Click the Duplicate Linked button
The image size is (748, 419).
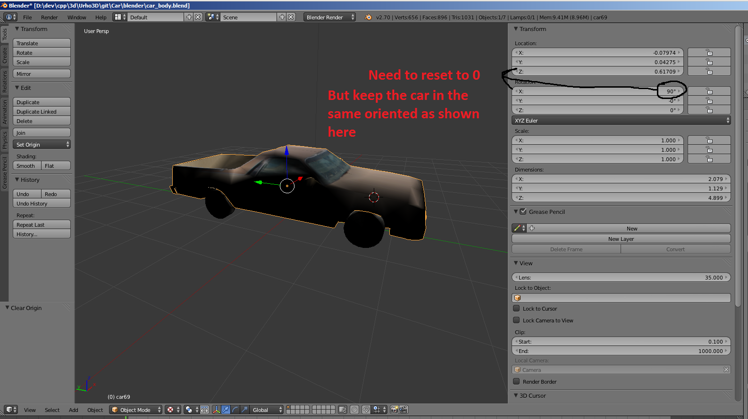(x=42, y=111)
